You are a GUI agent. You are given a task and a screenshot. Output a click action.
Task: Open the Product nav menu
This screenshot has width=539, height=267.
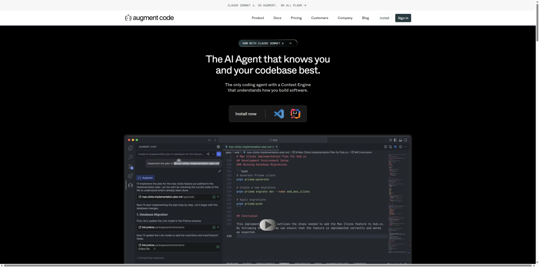[258, 18]
